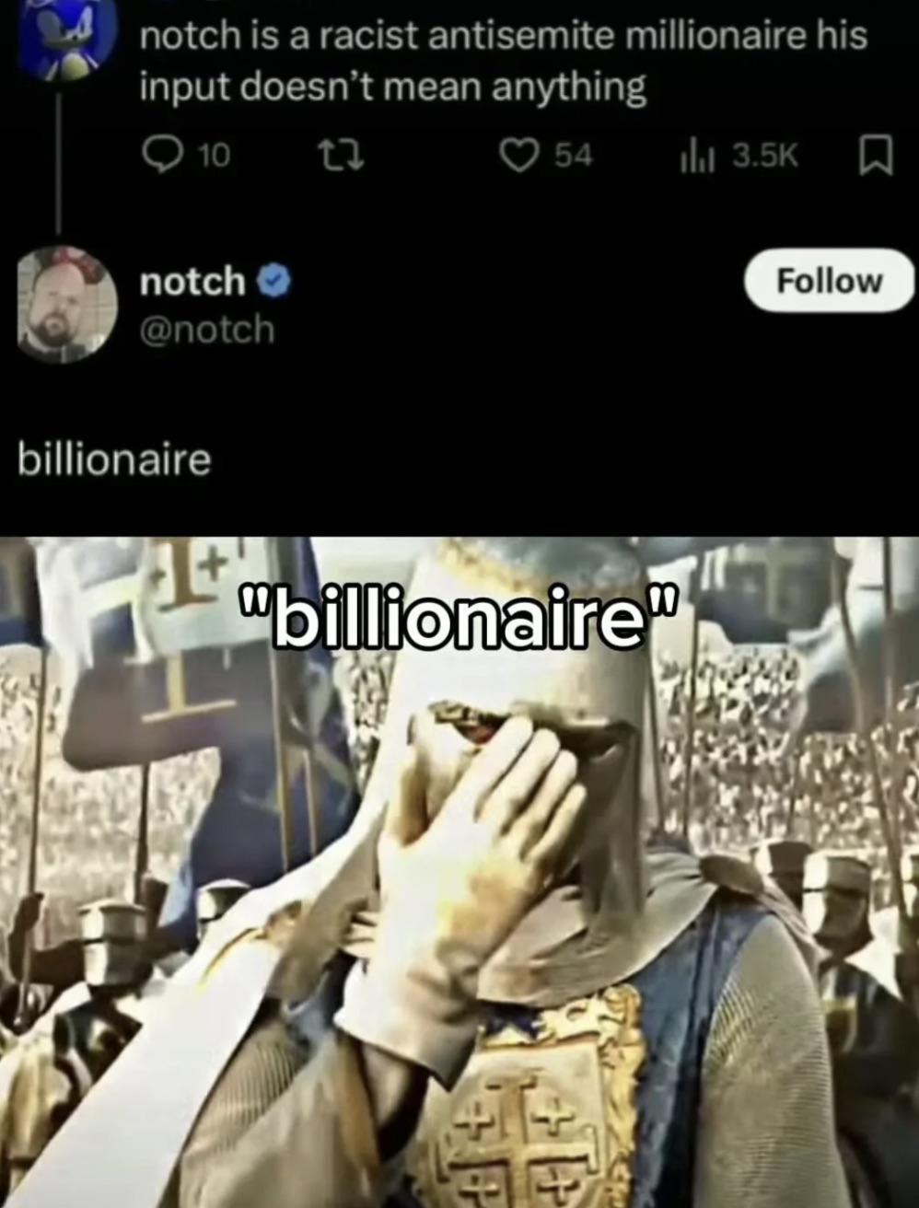Image resolution: width=919 pixels, height=1208 pixels.
Task: Like the tweet using the heart icon
Action: 518,156
